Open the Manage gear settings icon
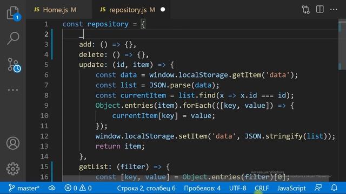346x194 pixels. tap(13, 169)
